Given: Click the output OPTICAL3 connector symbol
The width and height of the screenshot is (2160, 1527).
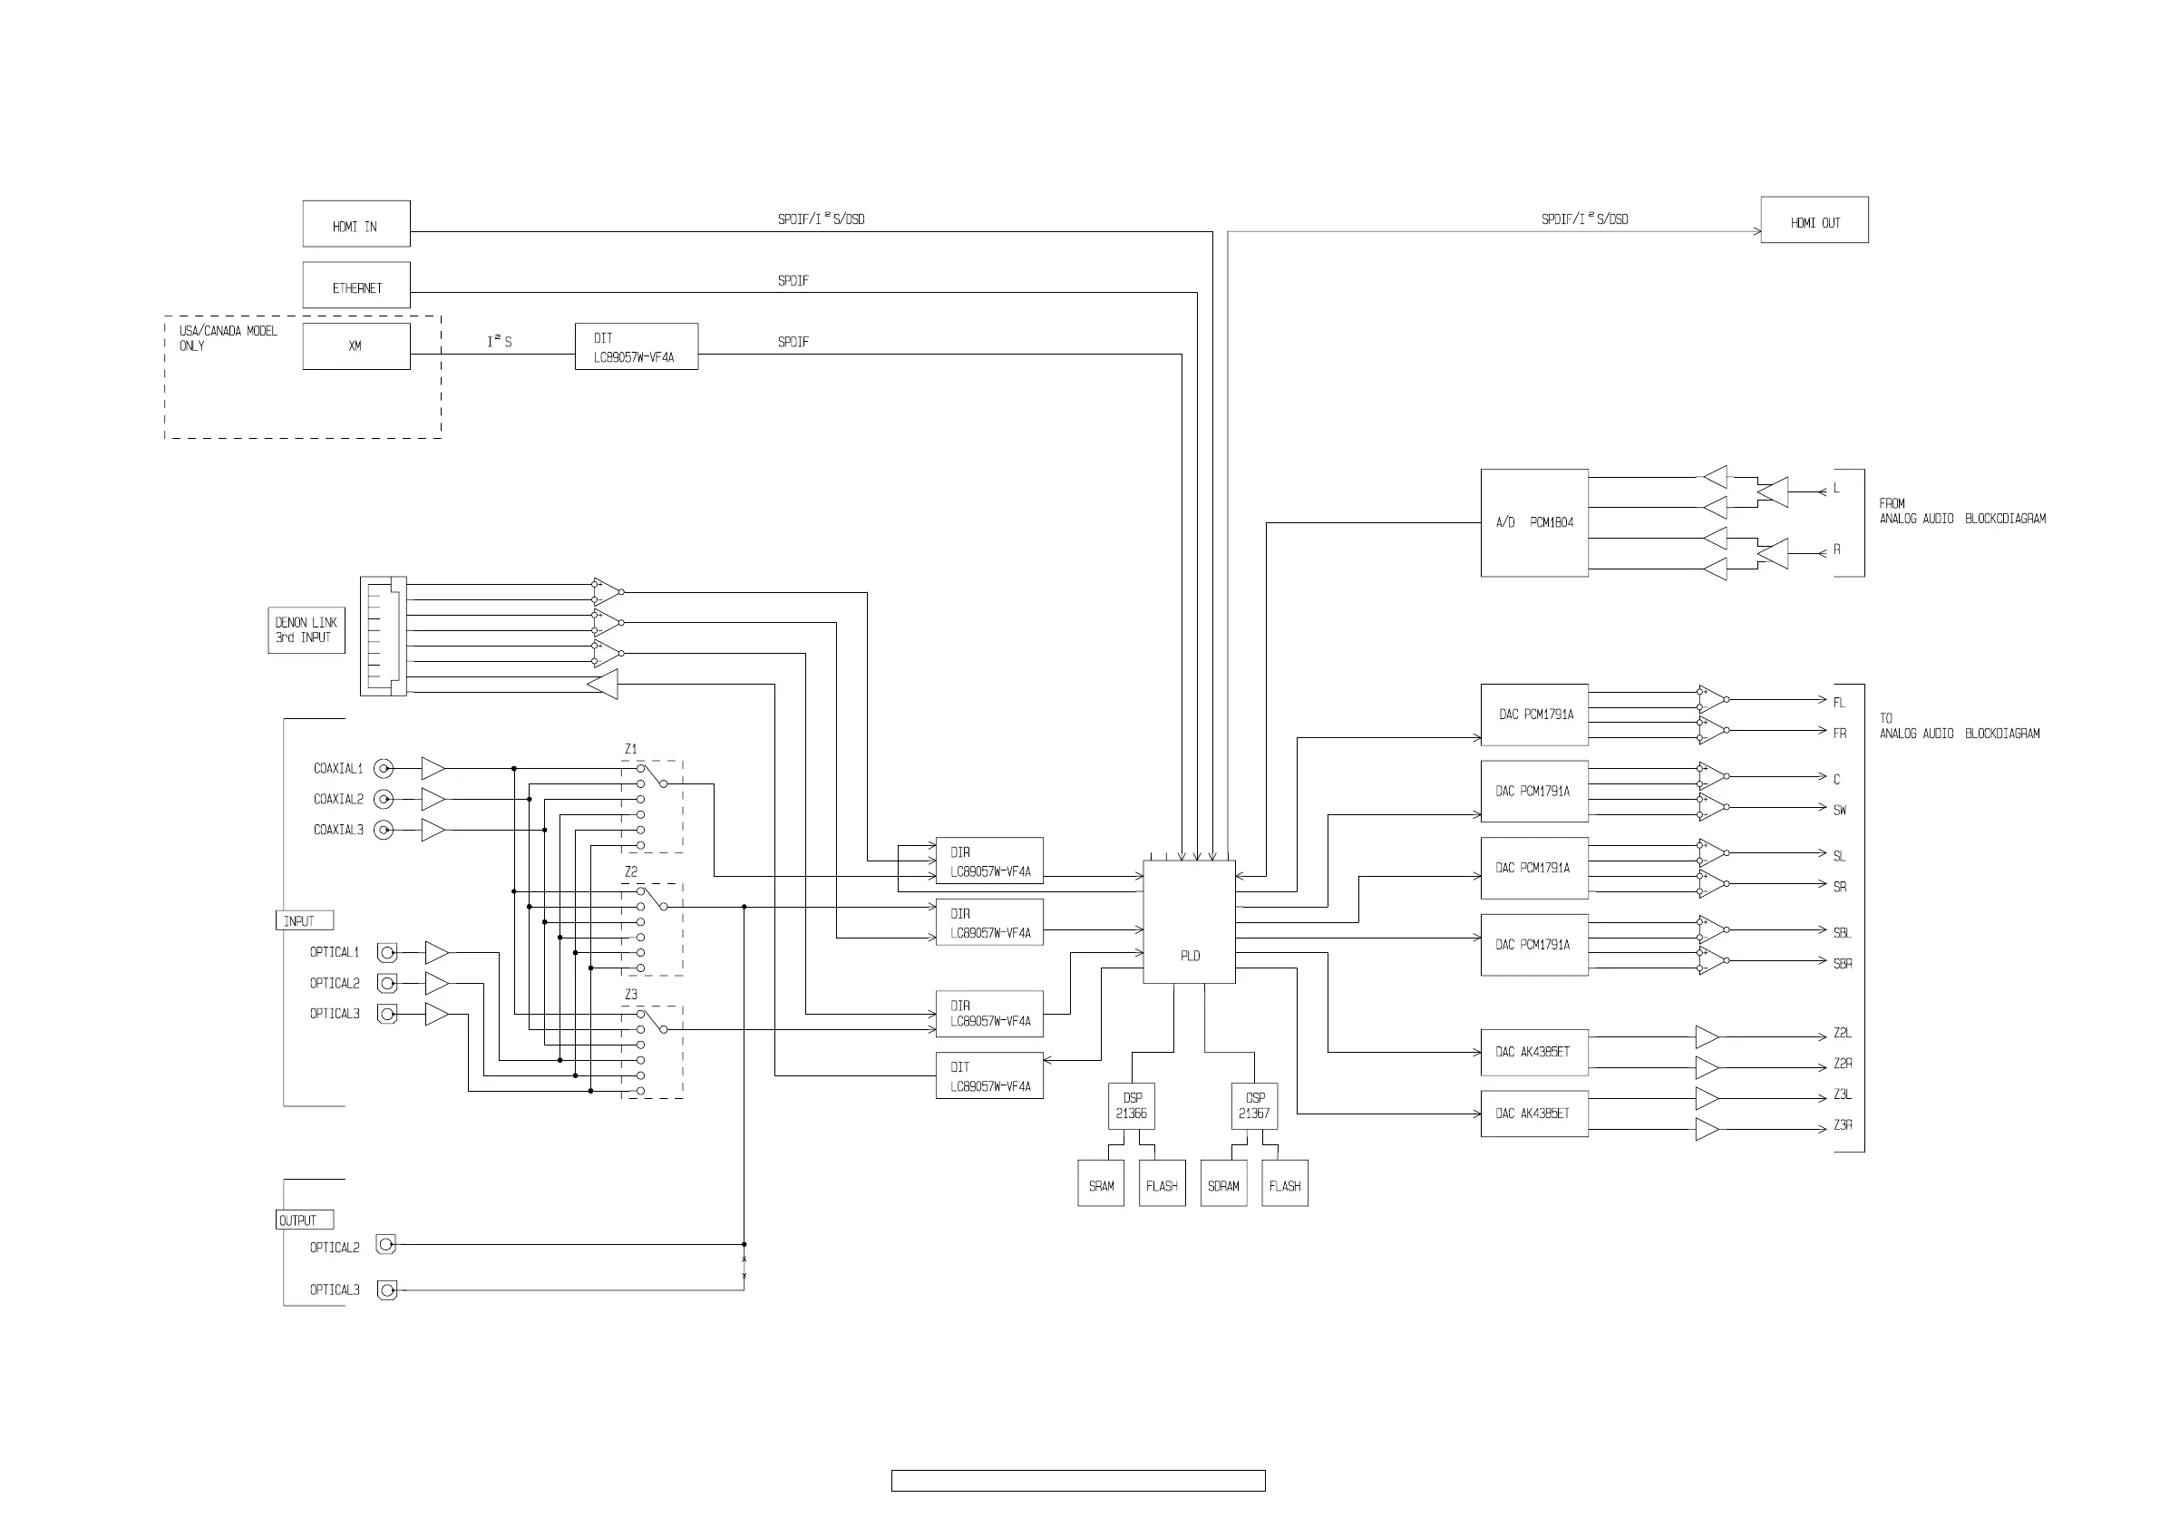Looking at the screenshot, I should click(385, 1290).
